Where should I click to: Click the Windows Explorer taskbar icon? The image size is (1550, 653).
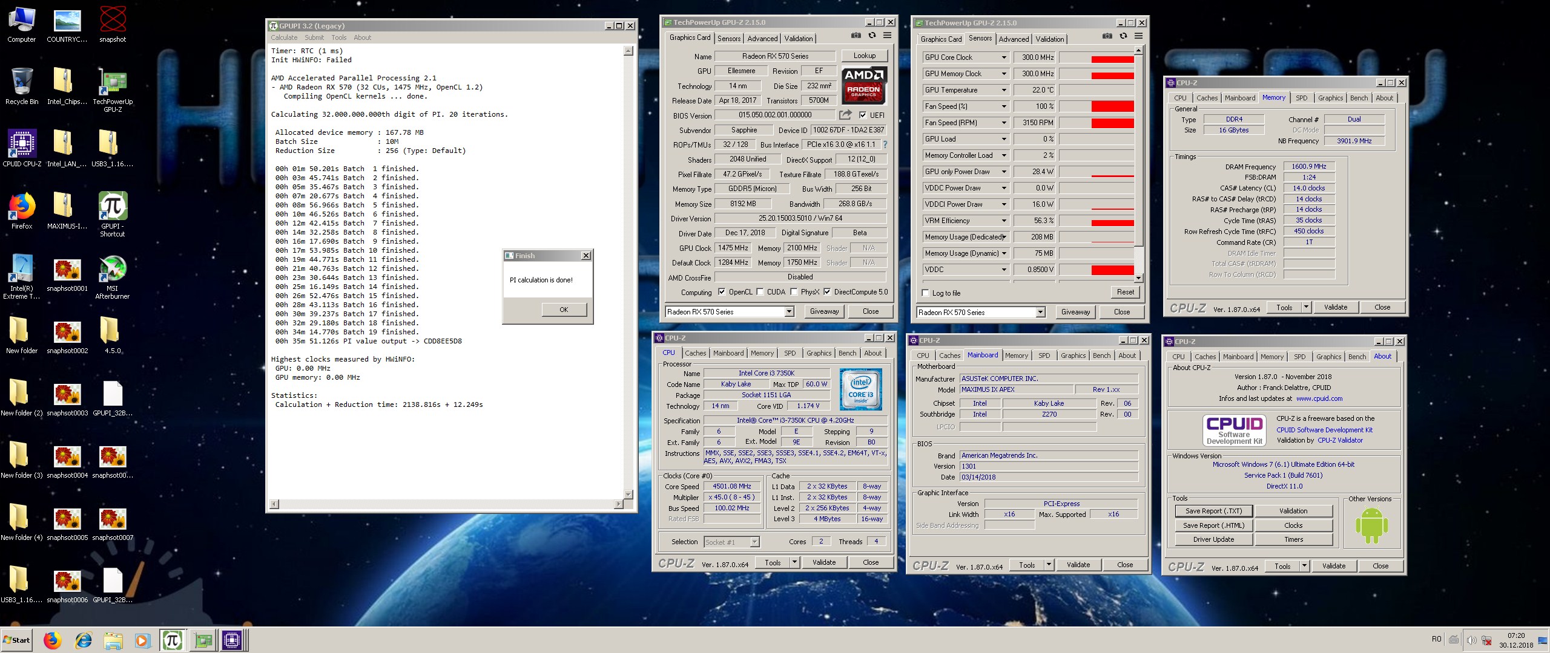[113, 640]
